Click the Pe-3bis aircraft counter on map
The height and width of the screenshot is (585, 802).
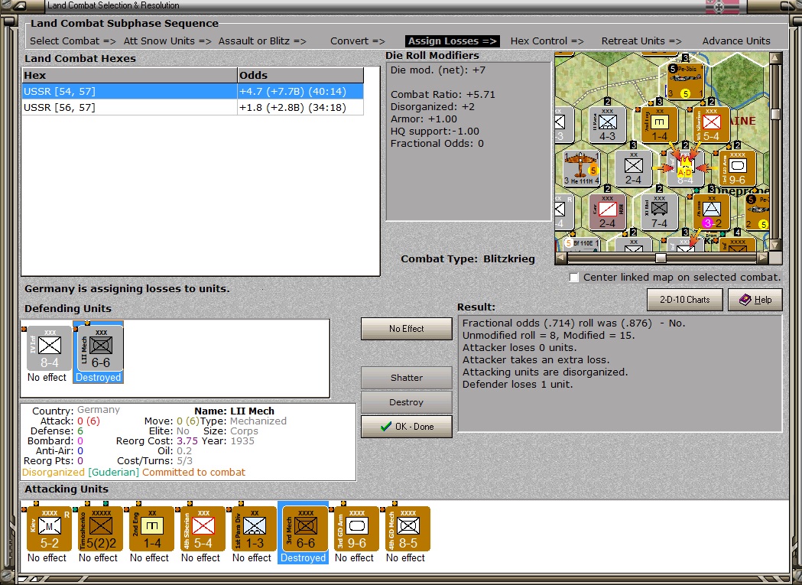click(685, 81)
